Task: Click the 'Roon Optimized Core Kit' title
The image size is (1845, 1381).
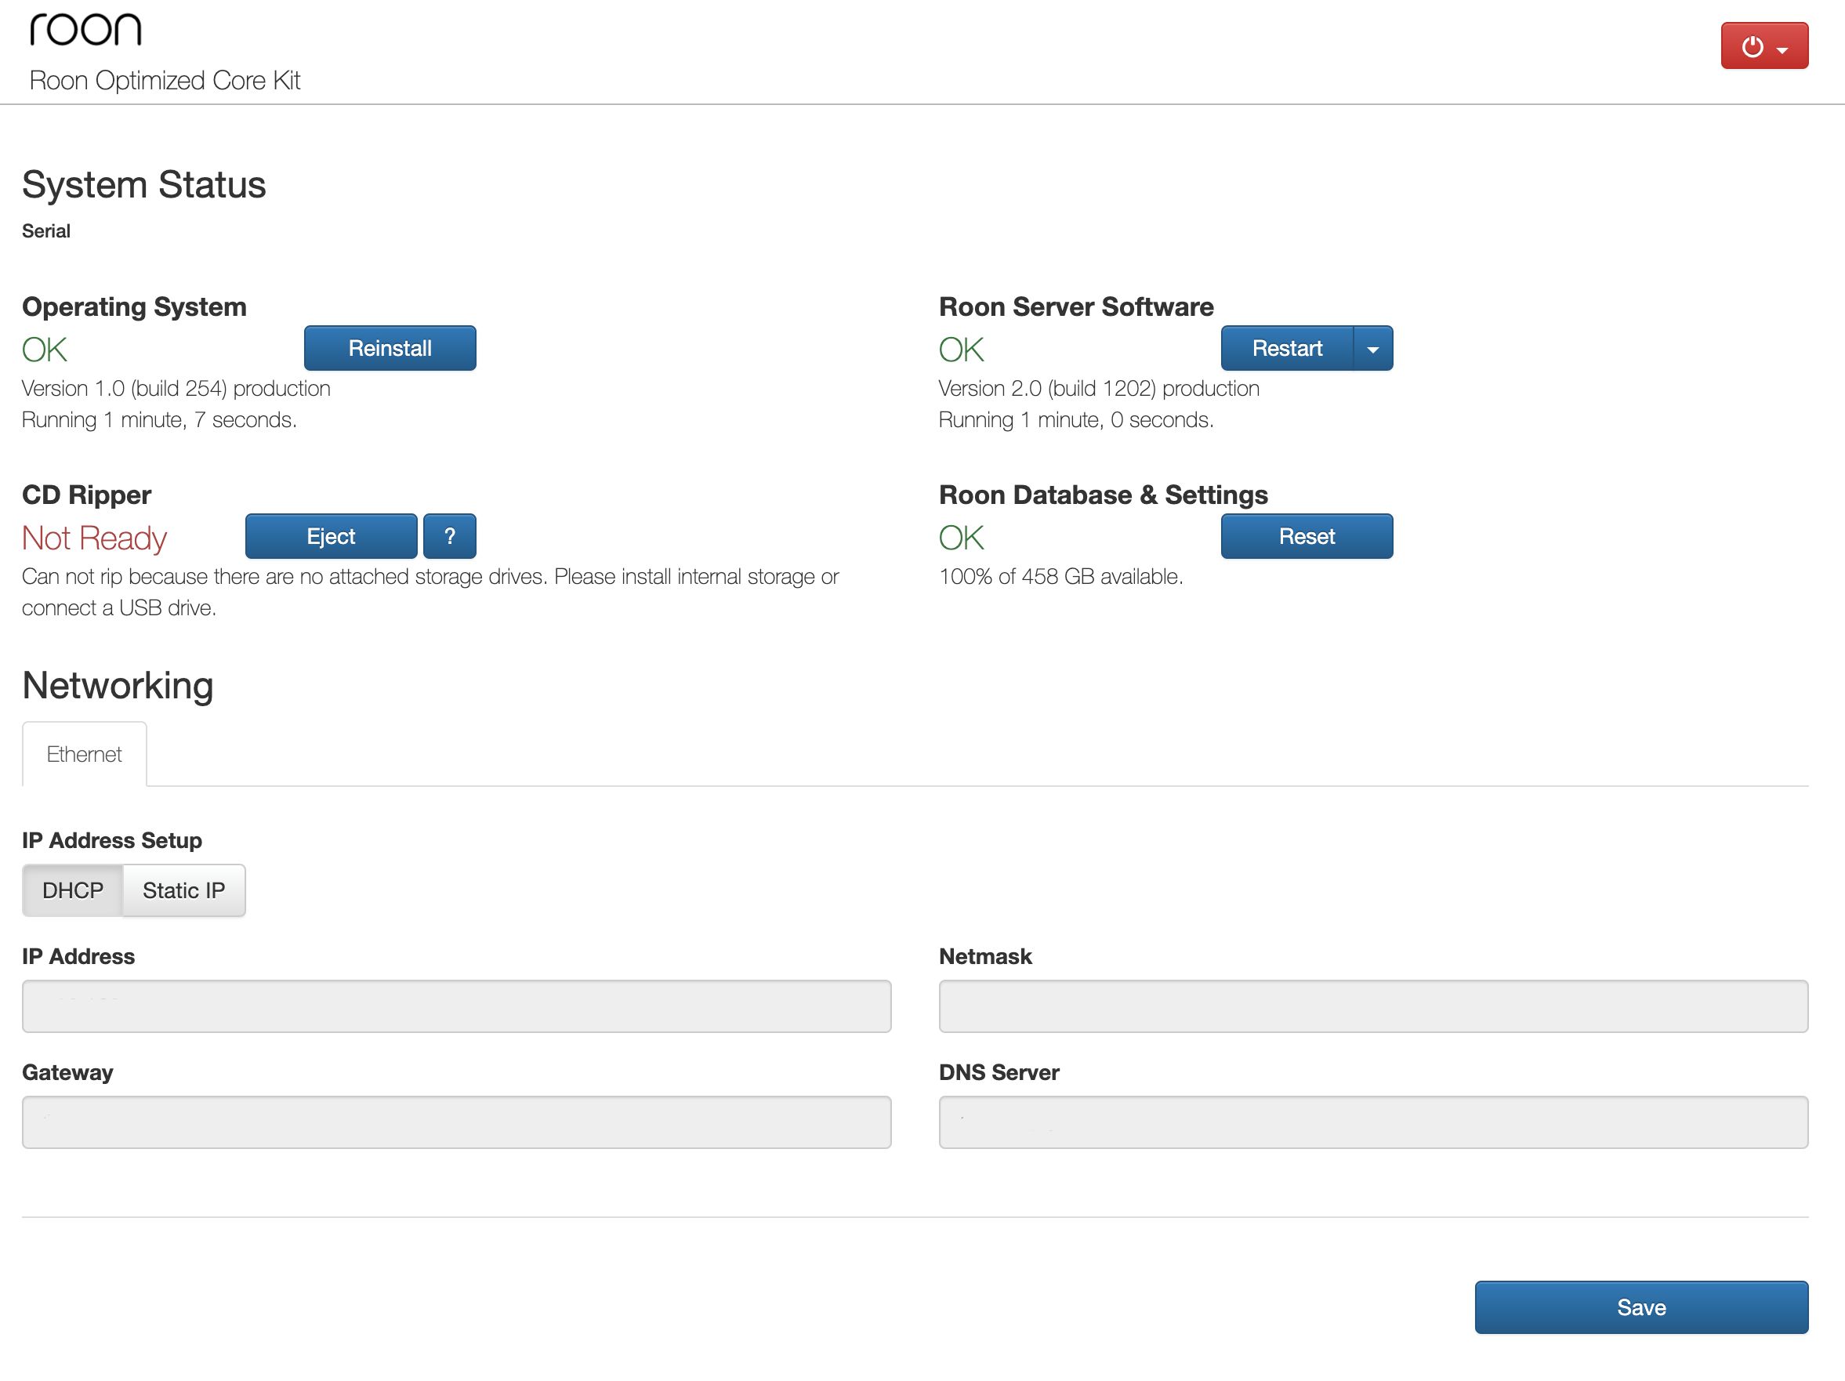Action: (165, 80)
